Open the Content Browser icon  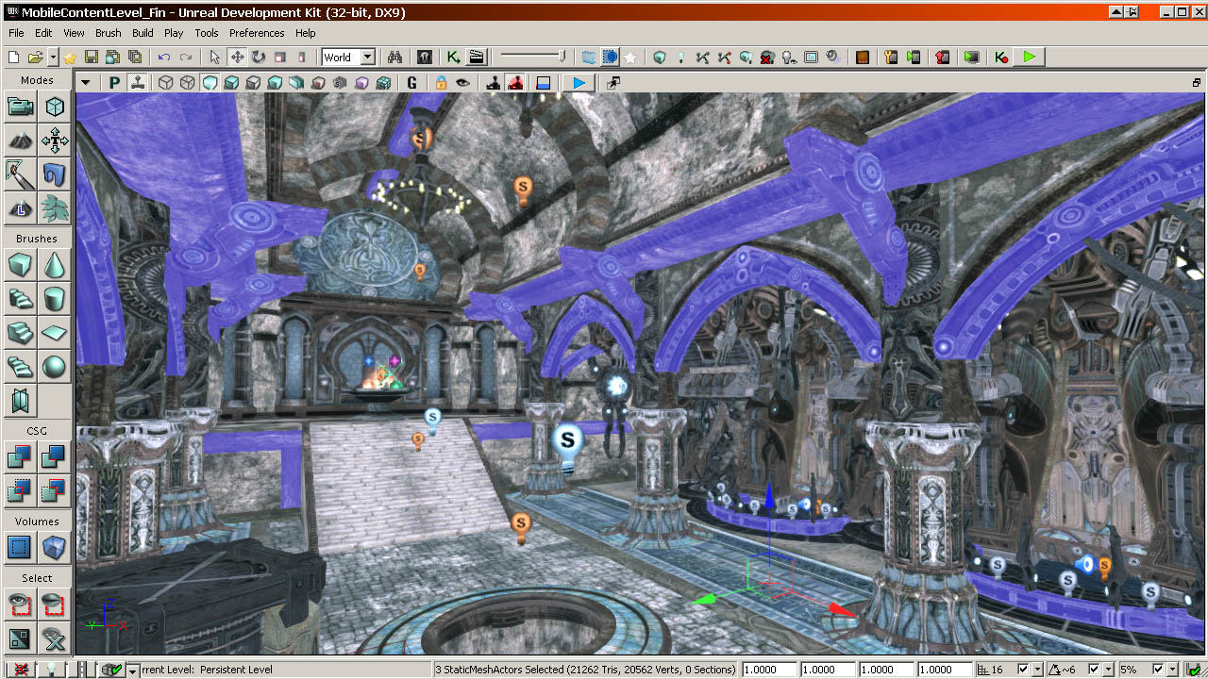point(425,58)
